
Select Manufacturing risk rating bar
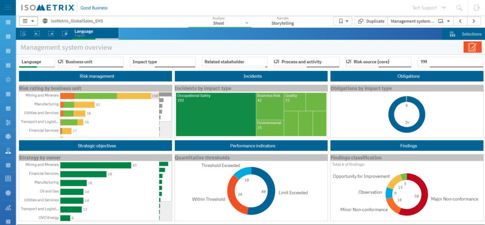pyautogui.click(x=77, y=104)
